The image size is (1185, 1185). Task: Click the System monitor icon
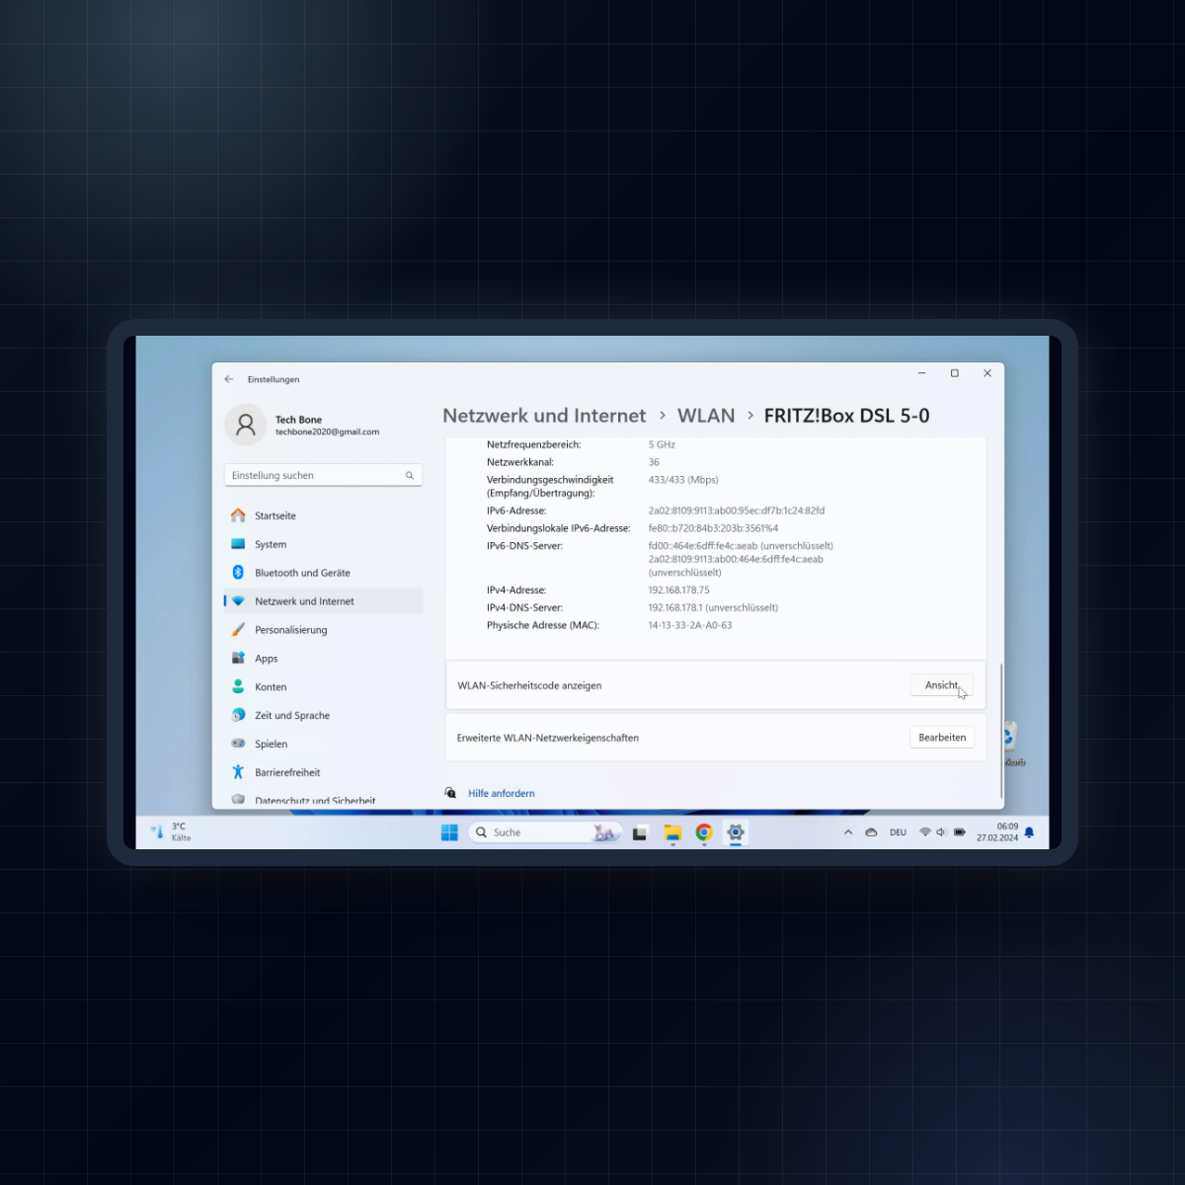pos(238,544)
